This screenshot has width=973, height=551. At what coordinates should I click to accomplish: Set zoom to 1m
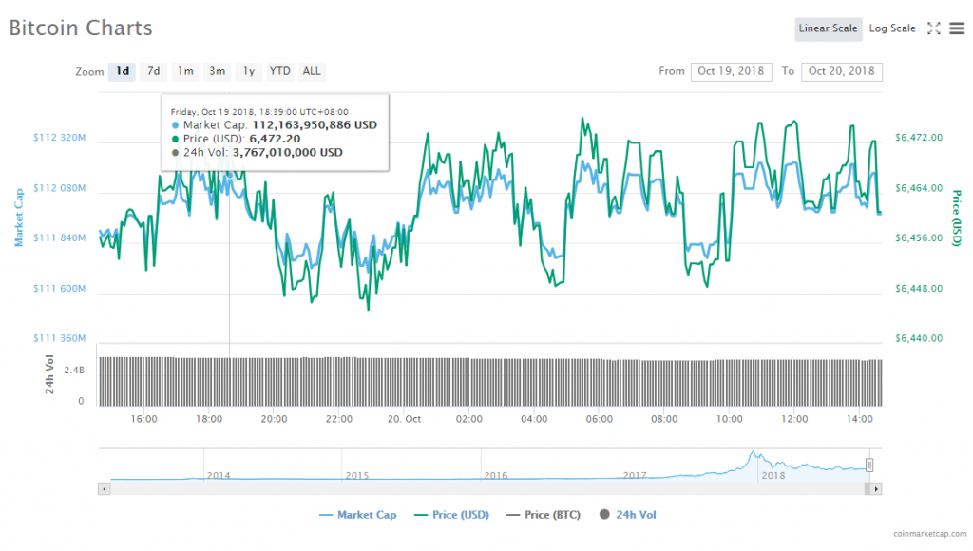(x=185, y=71)
